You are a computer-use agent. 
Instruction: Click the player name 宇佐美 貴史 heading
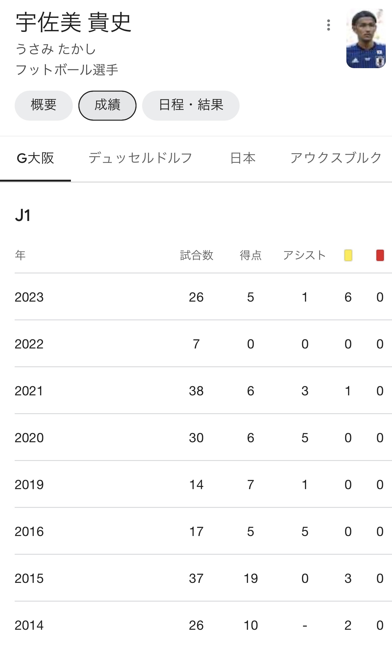73,23
